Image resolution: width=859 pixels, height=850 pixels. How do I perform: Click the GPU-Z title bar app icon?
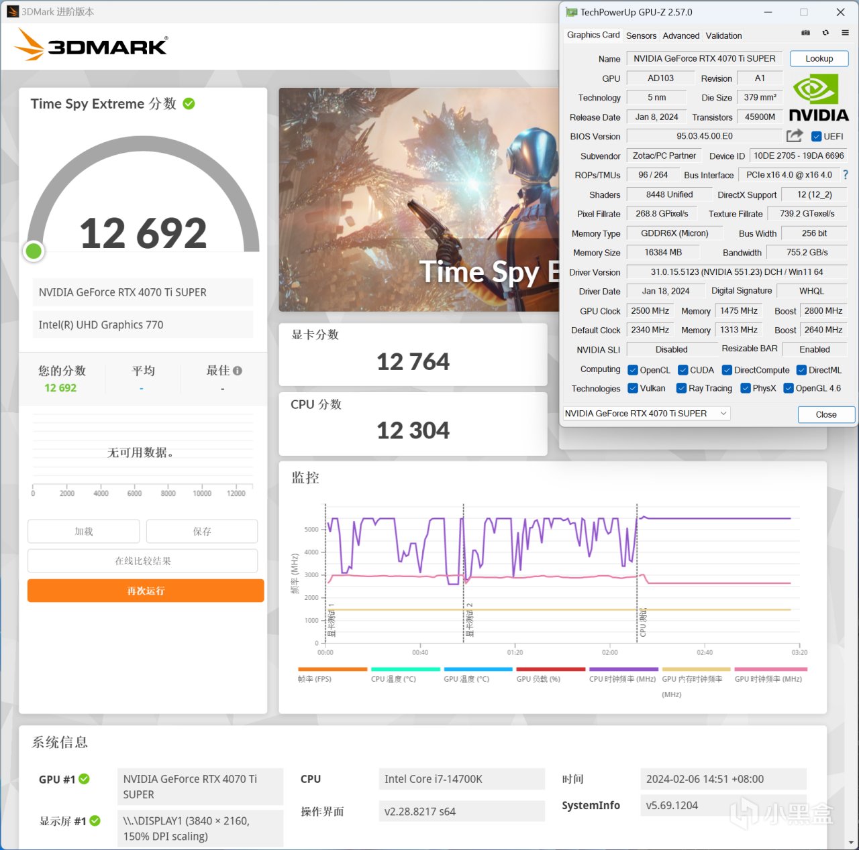click(571, 12)
